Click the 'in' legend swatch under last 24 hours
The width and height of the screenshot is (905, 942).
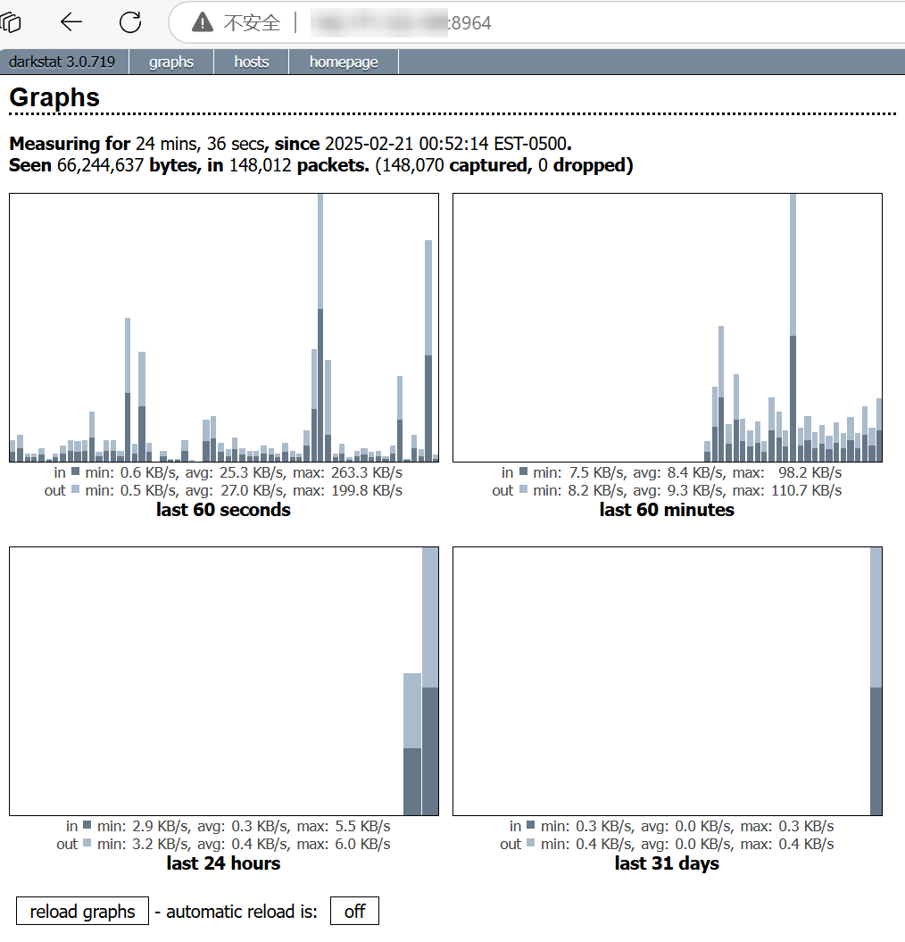pos(87,825)
